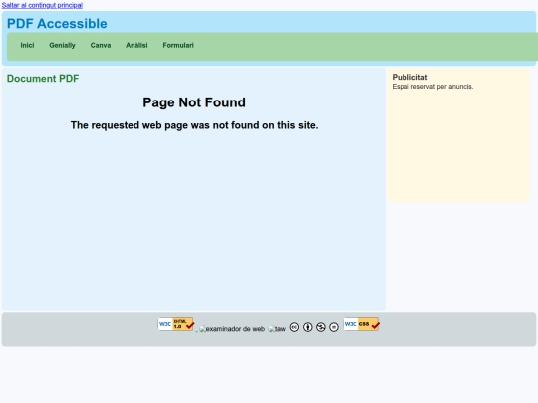Click the PDF Accessible site title
The height and width of the screenshot is (403, 538).
pyautogui.click(x=57, y=24)
